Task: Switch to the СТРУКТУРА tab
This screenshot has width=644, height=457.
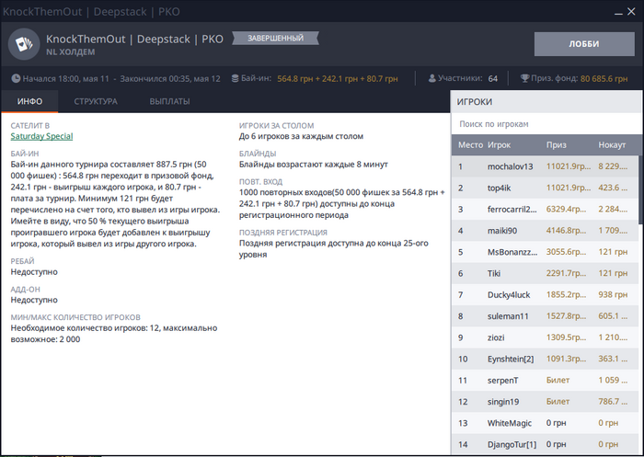Action: pos(96,101)
